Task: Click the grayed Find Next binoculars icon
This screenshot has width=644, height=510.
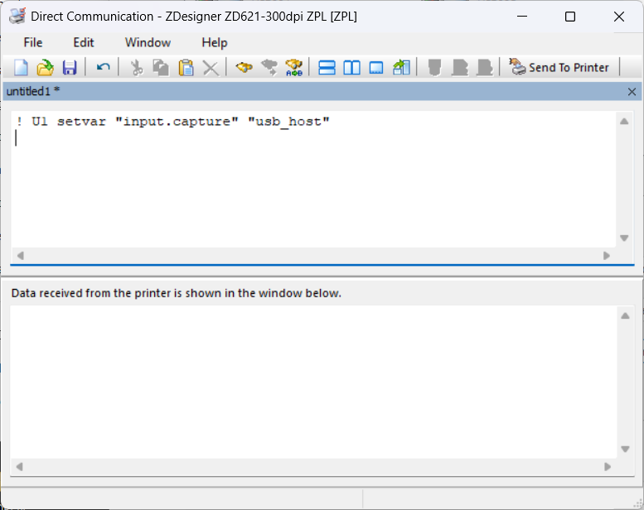Action: point(269,67)
